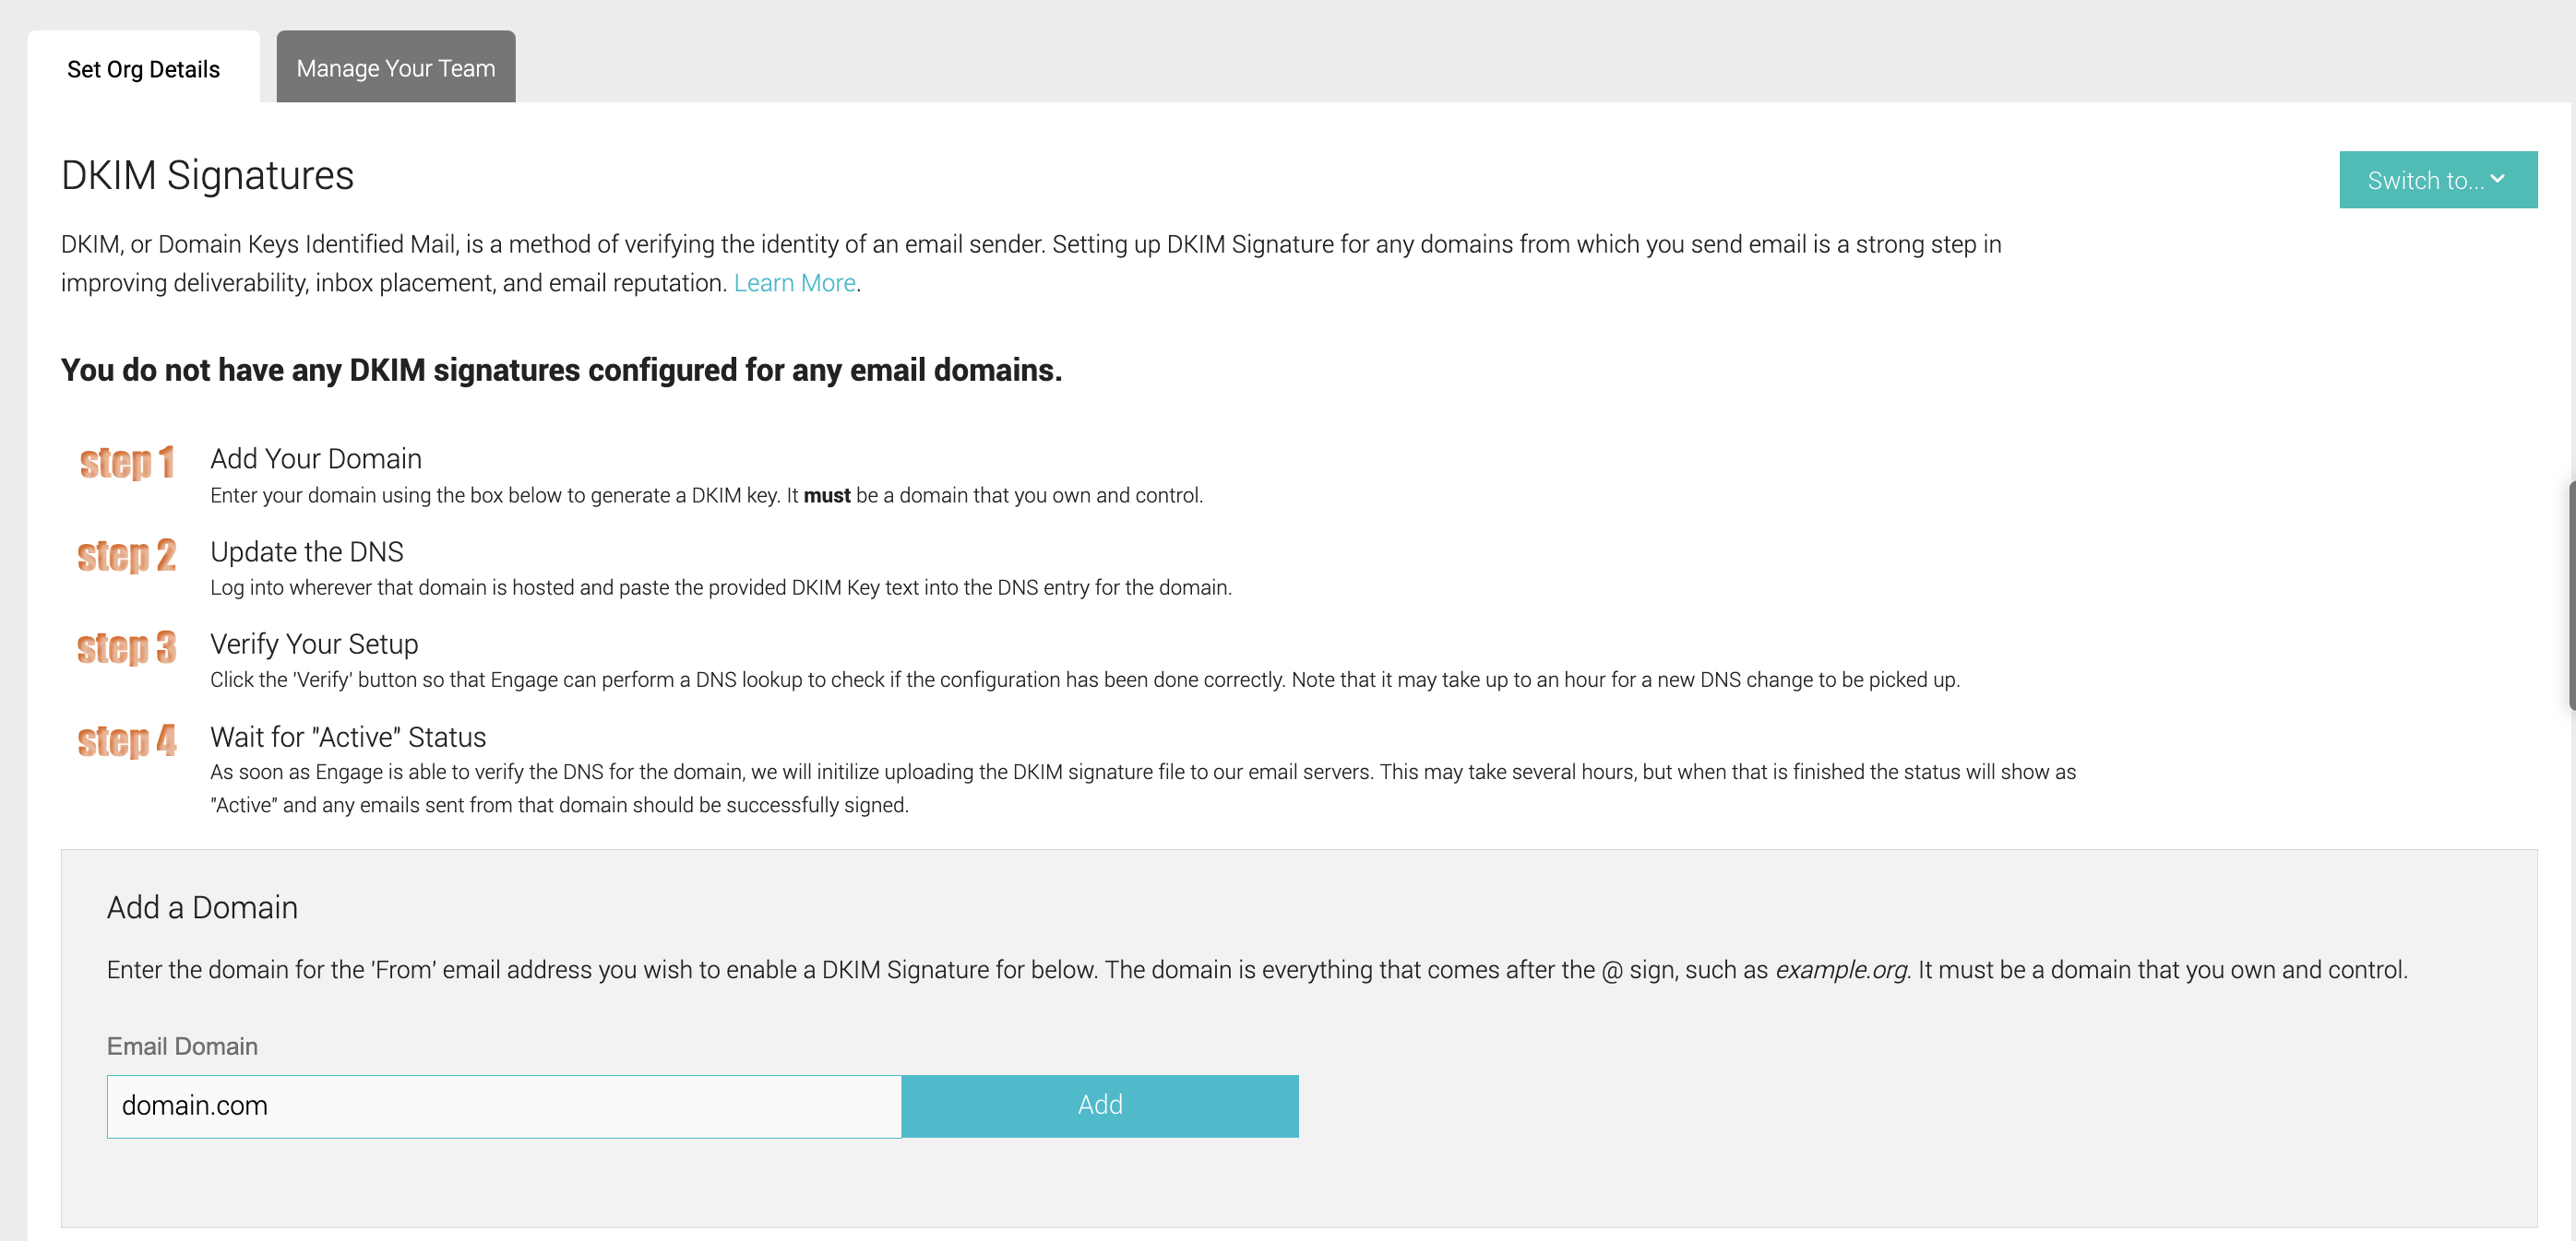
Task: Open the Switch to... dropdown
Action: 2437,180
